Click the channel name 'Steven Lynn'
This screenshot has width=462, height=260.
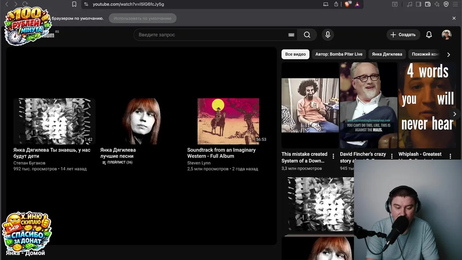tap(199, 163)
